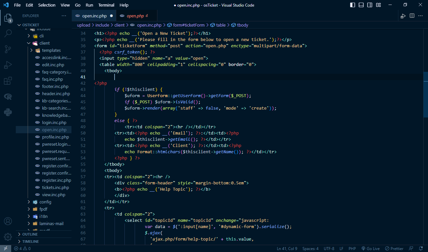Expand the templates folder
The width and height of the screenshot is (428, 252).
point(51,50)
